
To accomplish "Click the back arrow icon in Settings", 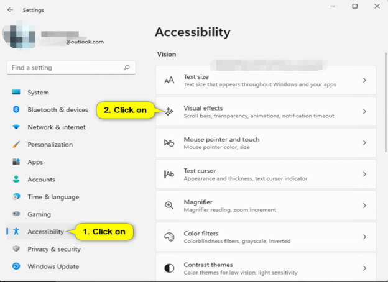I will point(10,10).
